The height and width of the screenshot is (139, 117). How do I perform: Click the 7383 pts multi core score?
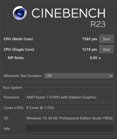(x=90, y=39)
